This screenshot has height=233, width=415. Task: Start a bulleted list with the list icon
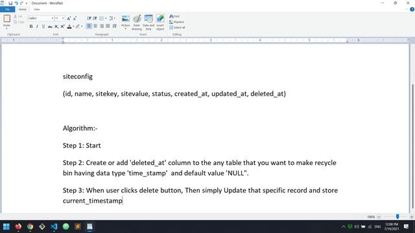coord(101,18)
